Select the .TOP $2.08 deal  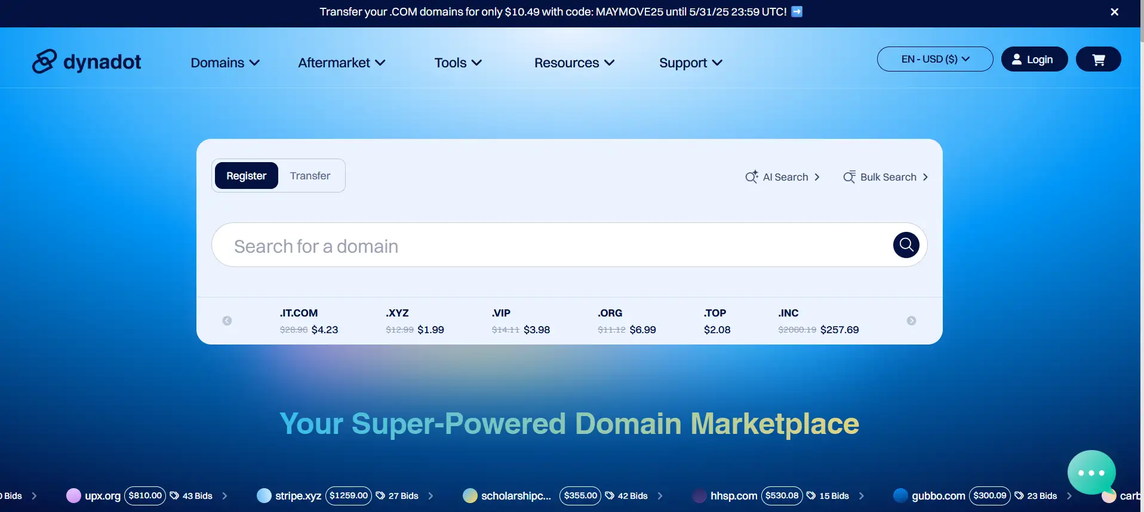point(717,321)
